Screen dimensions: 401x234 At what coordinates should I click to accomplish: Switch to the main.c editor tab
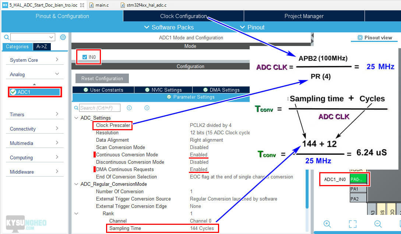point(101,5)
